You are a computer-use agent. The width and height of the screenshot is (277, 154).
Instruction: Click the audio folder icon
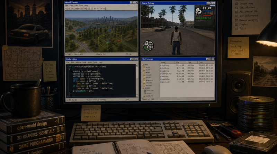point(144,70)
